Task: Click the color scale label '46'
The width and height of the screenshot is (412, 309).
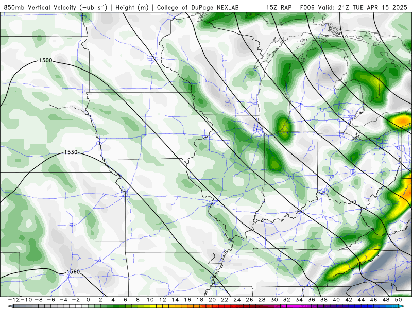Action: [x=374, y=300]
